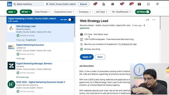
Task: Open My Network icon
Action: (x=104, y=4)
